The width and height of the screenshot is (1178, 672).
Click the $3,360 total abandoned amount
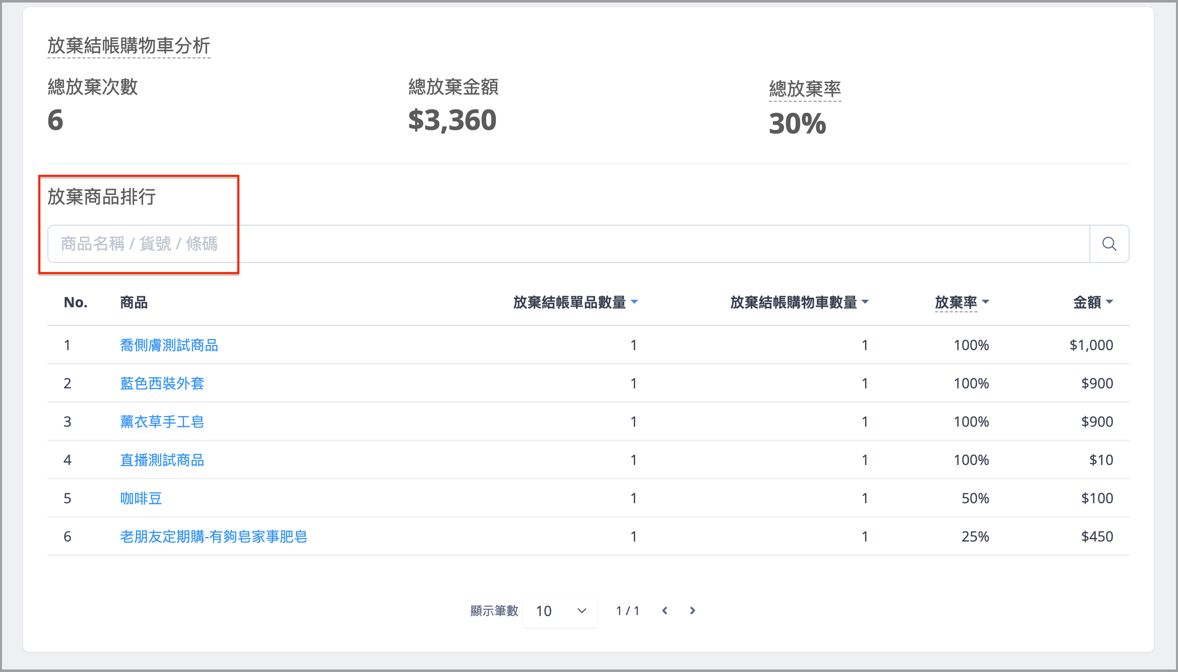pyautogui.click(x=452, y=120)
